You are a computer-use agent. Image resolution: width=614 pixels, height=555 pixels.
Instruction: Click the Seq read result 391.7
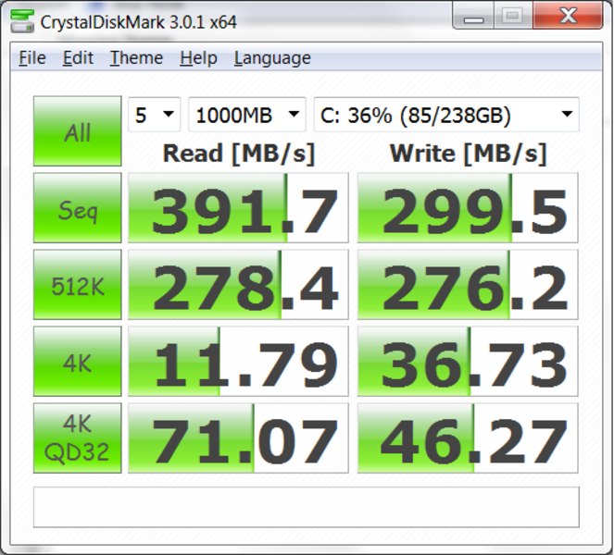coord(238,208)
